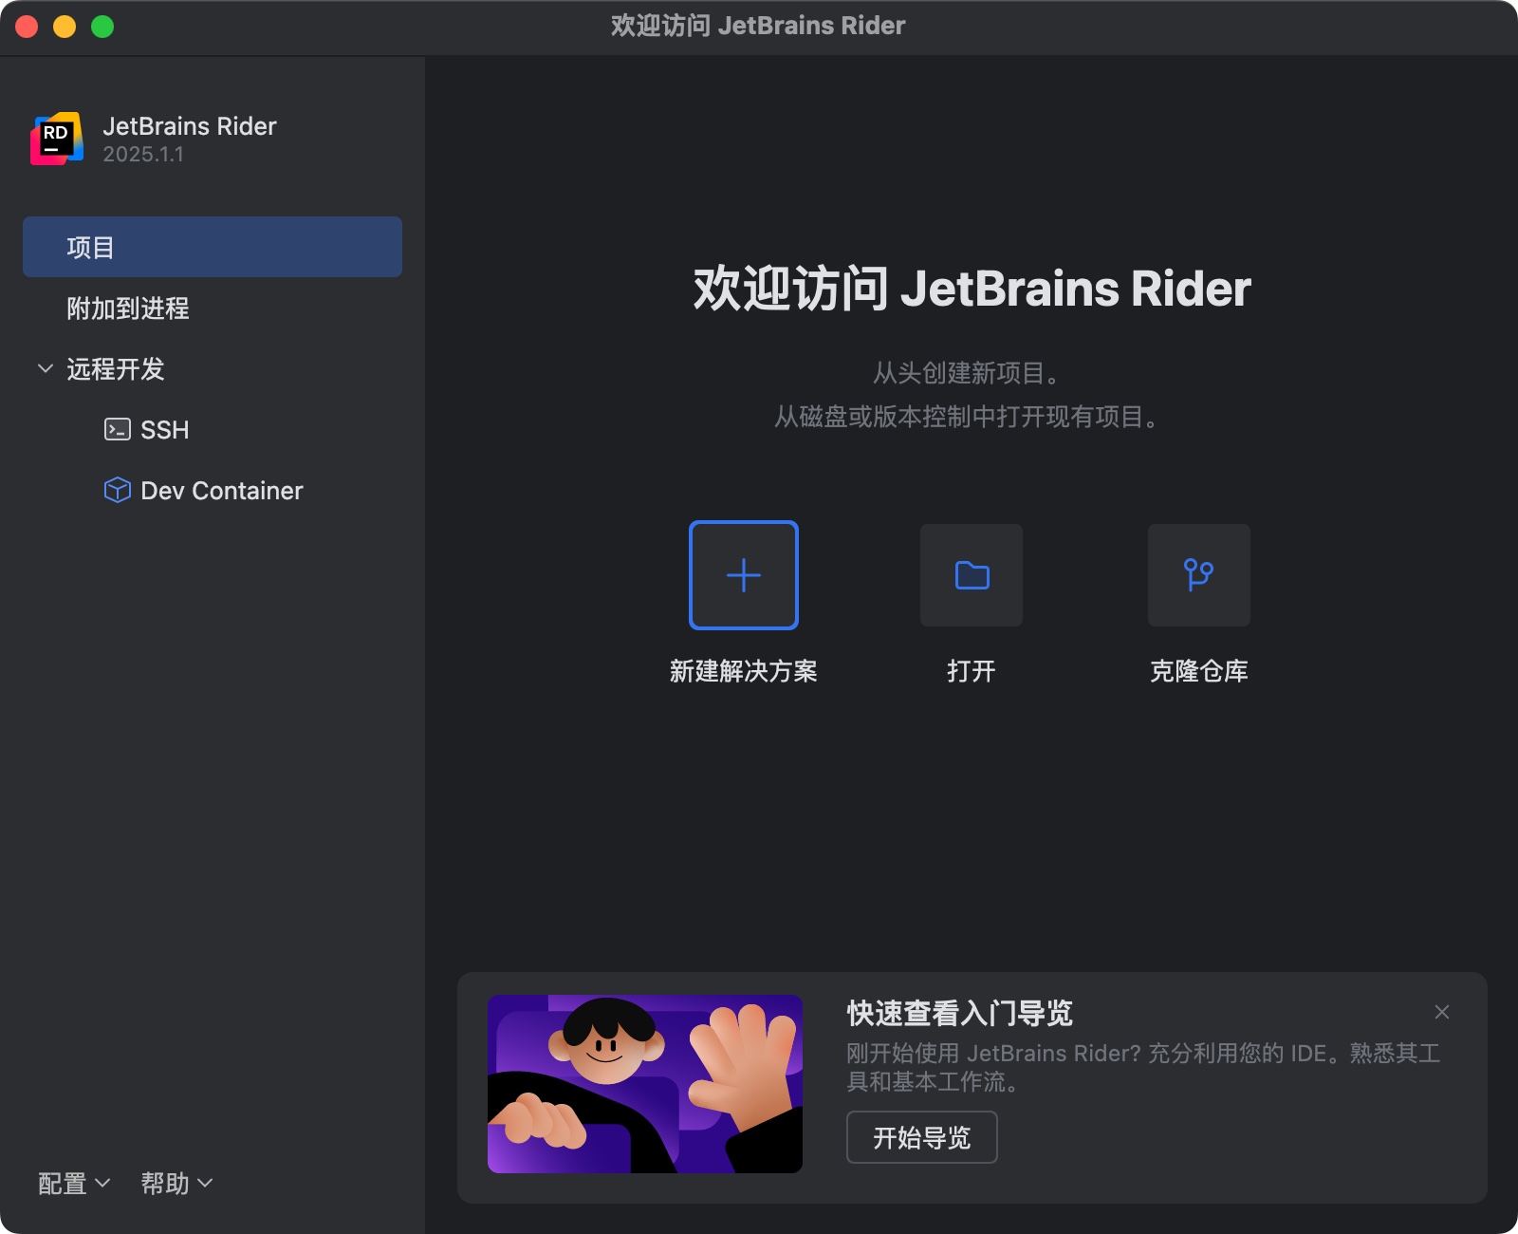
Task: Open the 附加到进程 section
Action: click(x=213, y=308)
